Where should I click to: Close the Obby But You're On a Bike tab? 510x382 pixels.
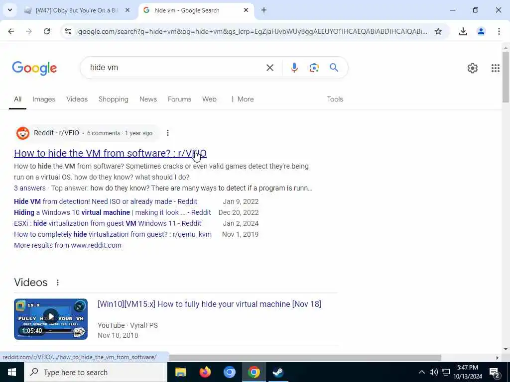click(x=127, y=10)
